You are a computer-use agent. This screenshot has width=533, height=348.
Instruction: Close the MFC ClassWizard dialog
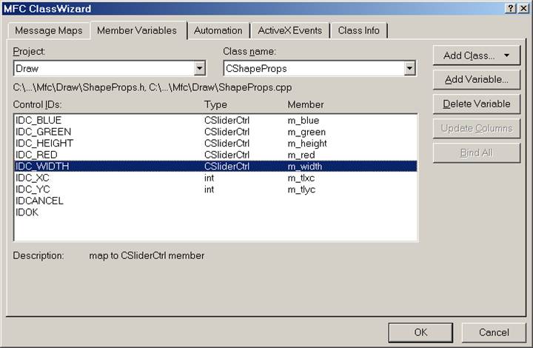pos(523,8)
